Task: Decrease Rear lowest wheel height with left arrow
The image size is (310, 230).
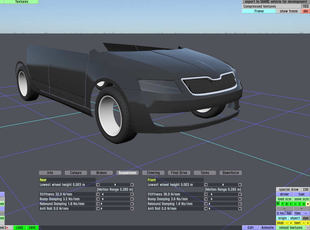Action: tap(98, 185)
